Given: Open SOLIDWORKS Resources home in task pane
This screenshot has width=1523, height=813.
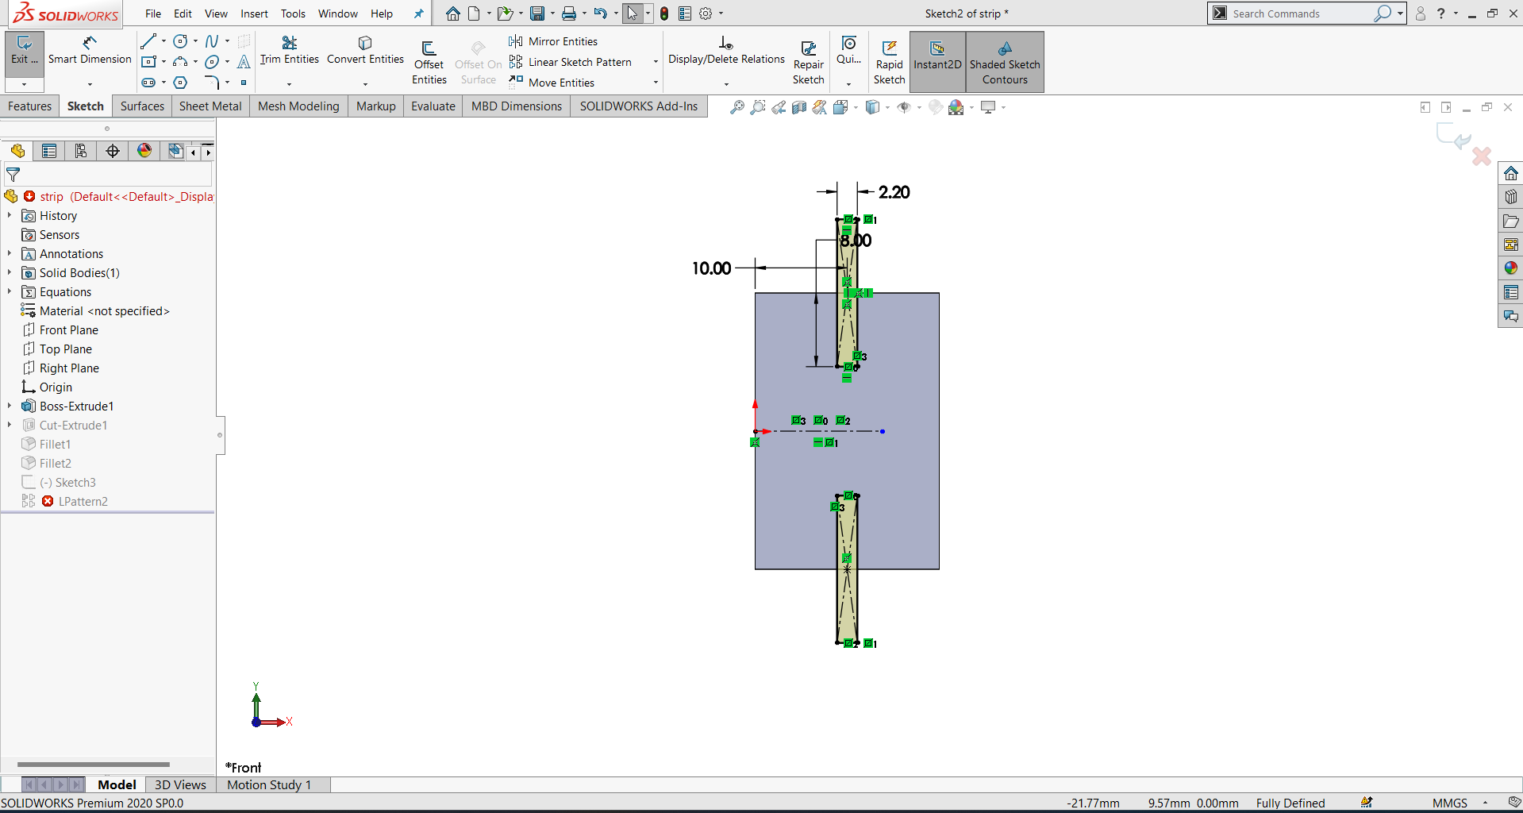Looking at the screenshot, I should pyautogui.click(x=1510, y=173).
